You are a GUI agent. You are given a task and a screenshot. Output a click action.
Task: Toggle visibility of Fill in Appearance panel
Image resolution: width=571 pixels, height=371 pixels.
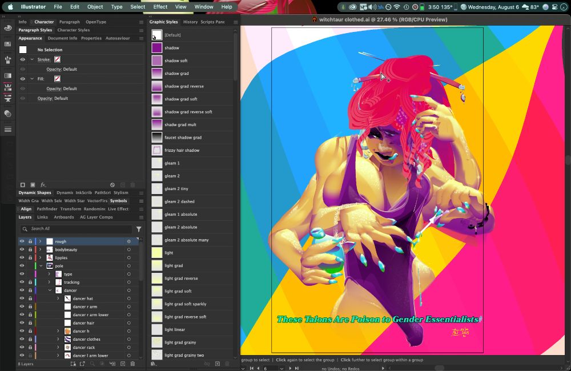[x=23, y=79]
